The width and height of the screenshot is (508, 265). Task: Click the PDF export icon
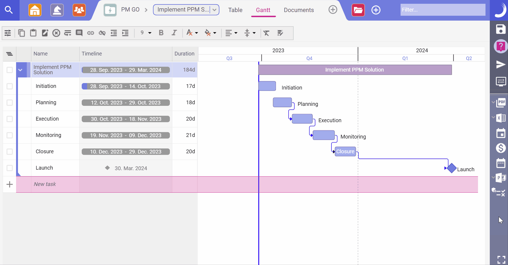(501, 102)
